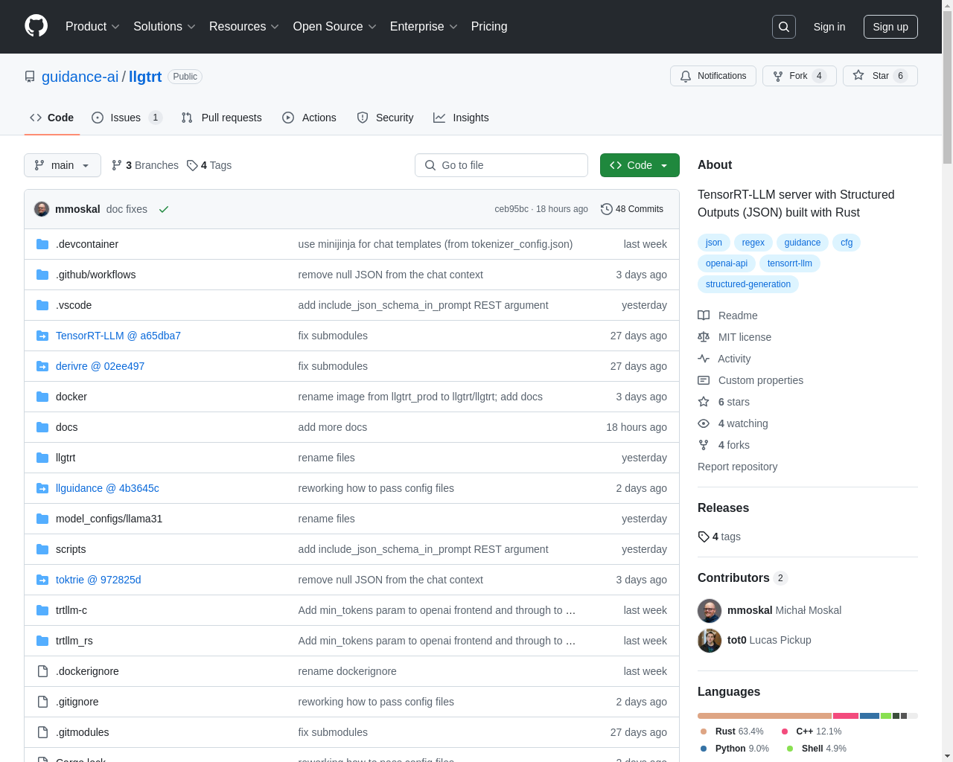The image size is (953, 762).
Task: Click the tensorrt-llm topic tag
Action: (x=790, y=263)
